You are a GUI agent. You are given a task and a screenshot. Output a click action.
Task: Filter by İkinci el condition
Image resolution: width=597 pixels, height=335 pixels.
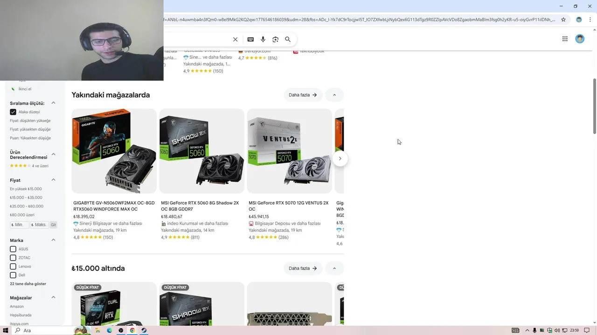coord(25,89)
